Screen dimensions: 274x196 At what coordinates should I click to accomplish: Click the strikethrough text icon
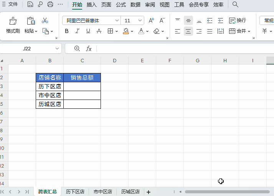point(99,31)
